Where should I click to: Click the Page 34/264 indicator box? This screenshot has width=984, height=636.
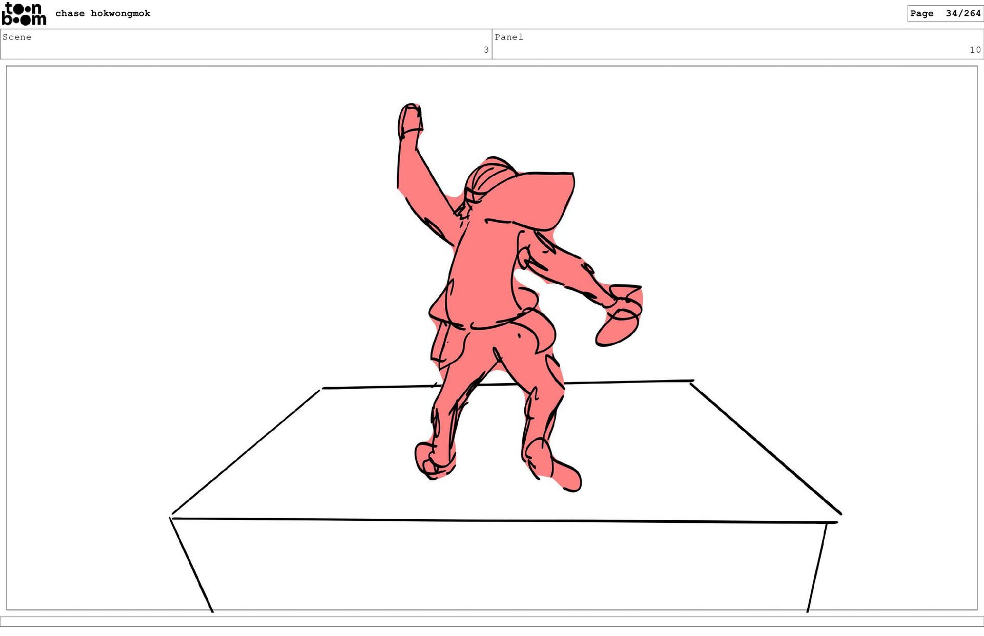pyautogui.click(x=945, y=13)
